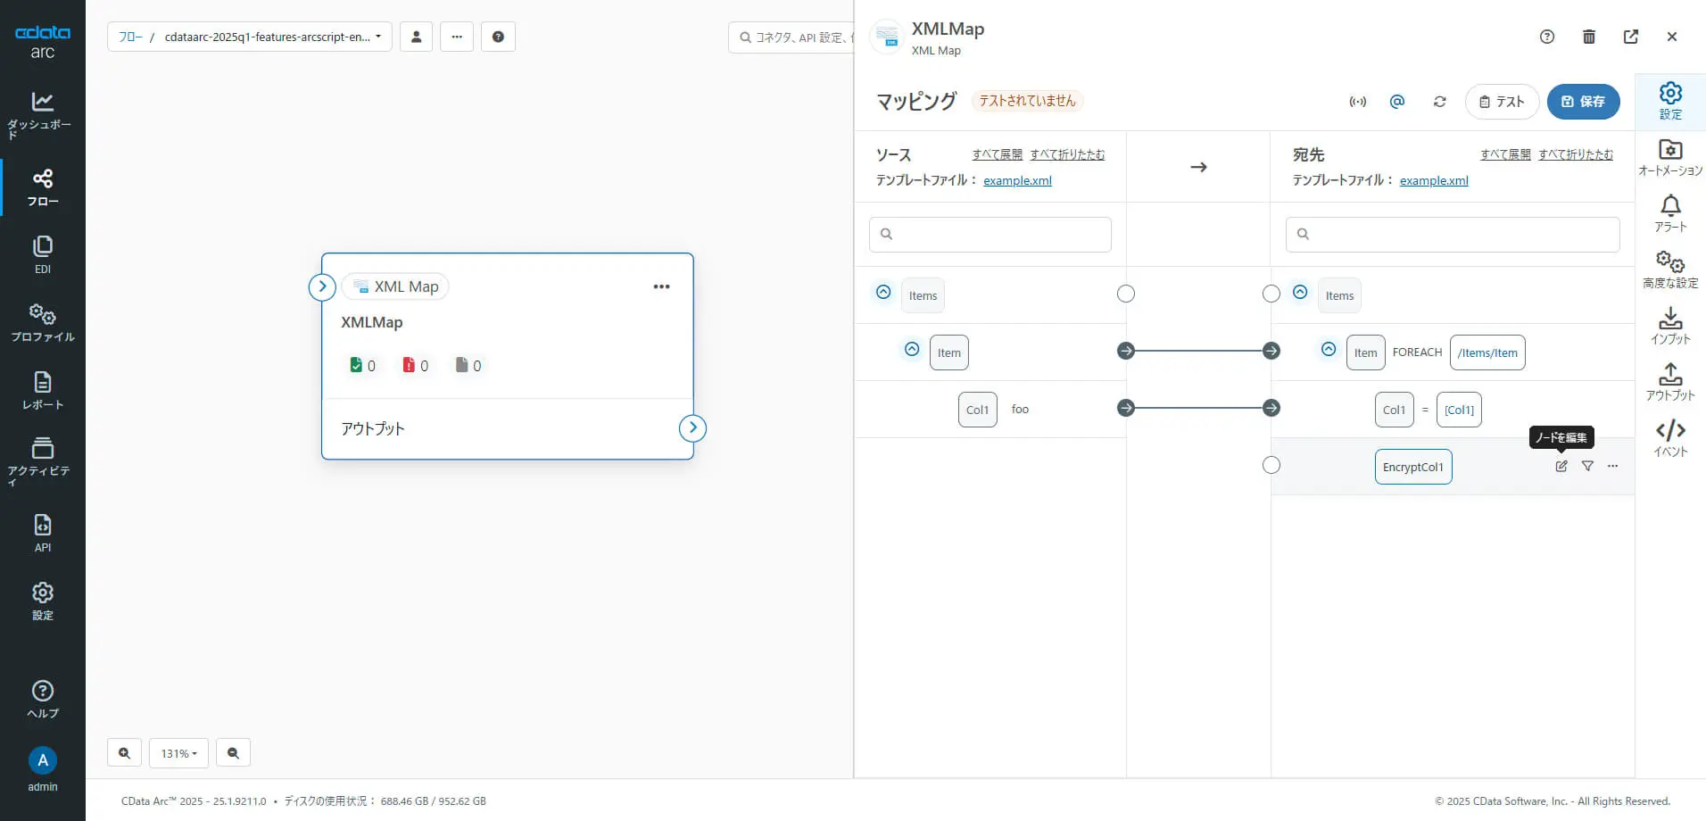This screenshot has width=1706, height=821.
Task: Expand all destination nodes (すべて展開)
Action: point(1505,154)
